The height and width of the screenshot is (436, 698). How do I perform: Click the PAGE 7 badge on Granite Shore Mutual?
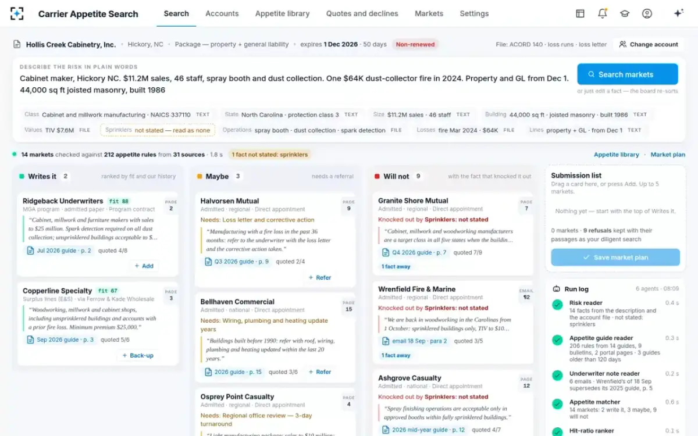pyautogui.click(x=526, y=205)
